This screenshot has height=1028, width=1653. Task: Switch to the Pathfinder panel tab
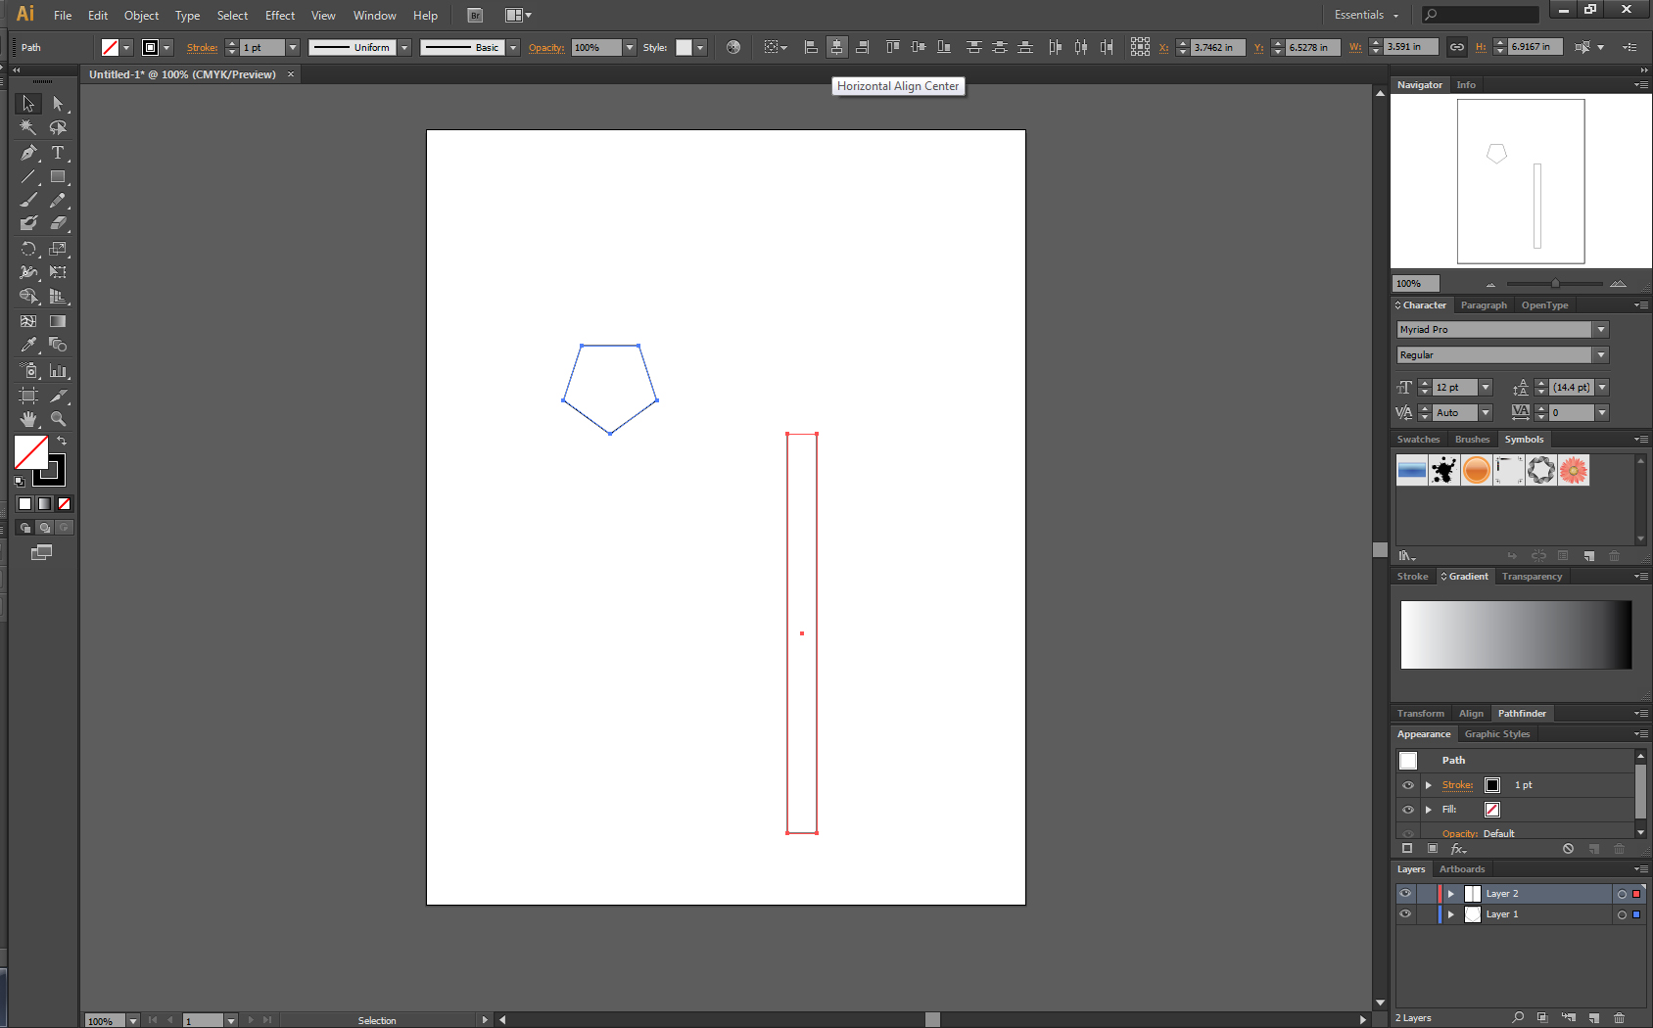point(1522,713)
